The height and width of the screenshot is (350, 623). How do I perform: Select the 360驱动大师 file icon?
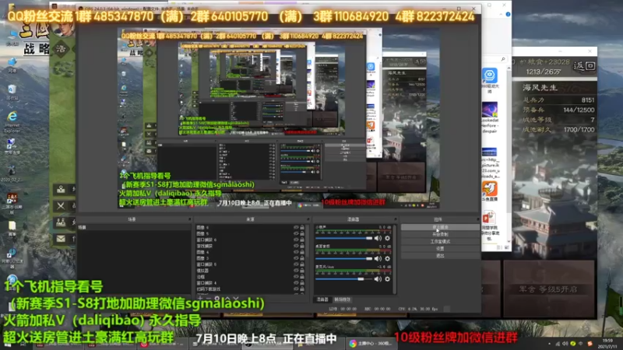click(490, 80)
